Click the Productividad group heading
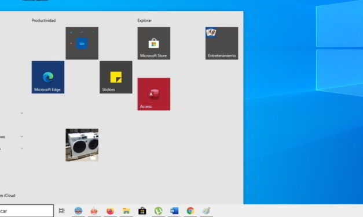 [x=43, y=21]
